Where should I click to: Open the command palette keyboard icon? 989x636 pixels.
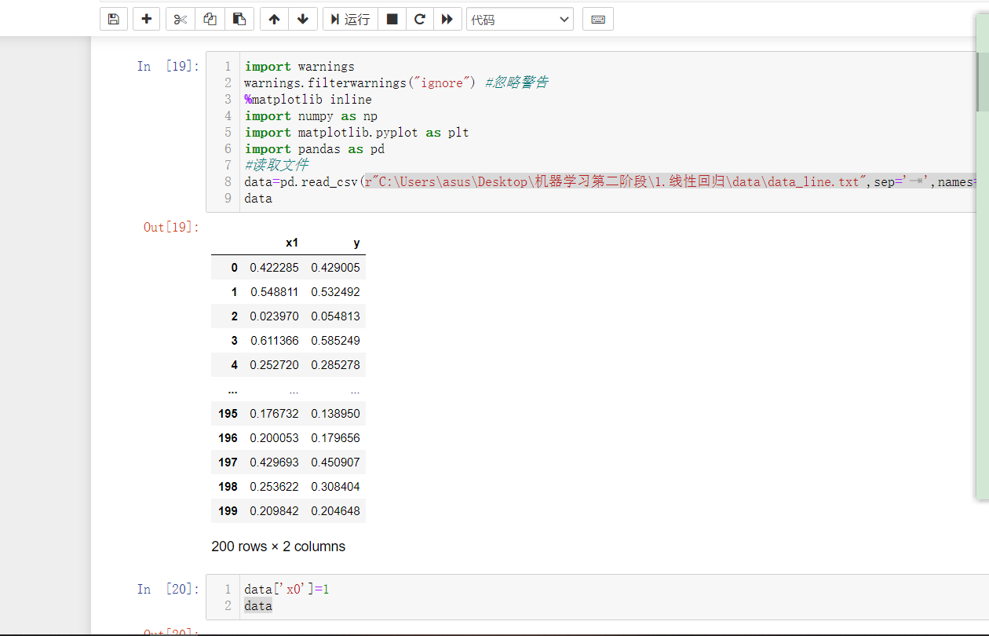click(598, 19)
